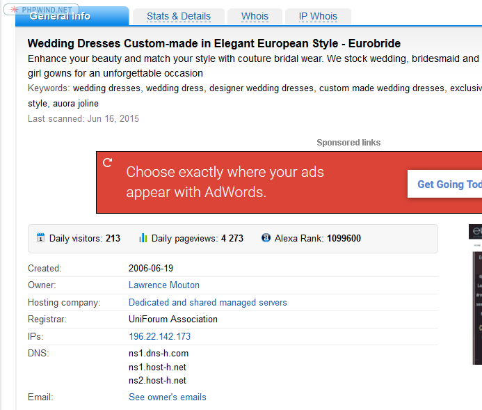Click the UniForum Association registrar text
Viewport: 482px width, 410px height.
173,319
